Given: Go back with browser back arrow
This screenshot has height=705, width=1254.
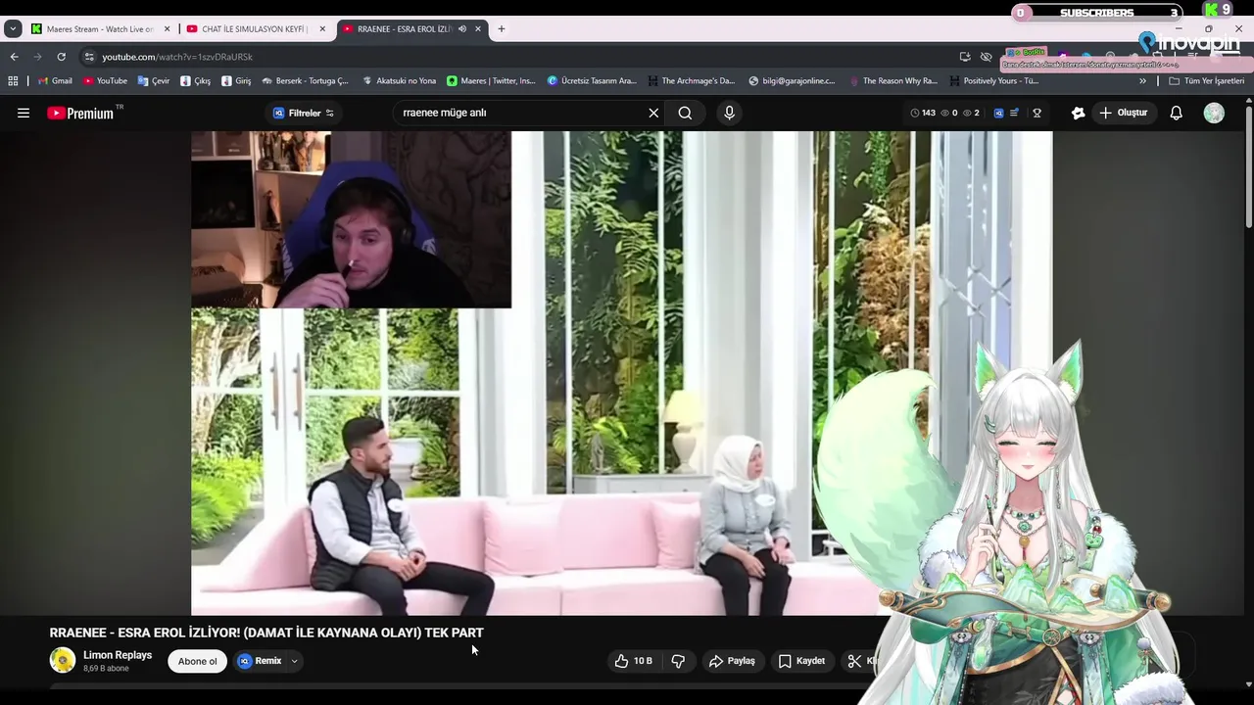Looking at the screenshot, I should coord(14,57).
